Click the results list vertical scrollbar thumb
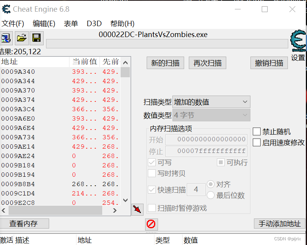Image resolution: width=307 pixels, height=245 pixels. [125, 72]
